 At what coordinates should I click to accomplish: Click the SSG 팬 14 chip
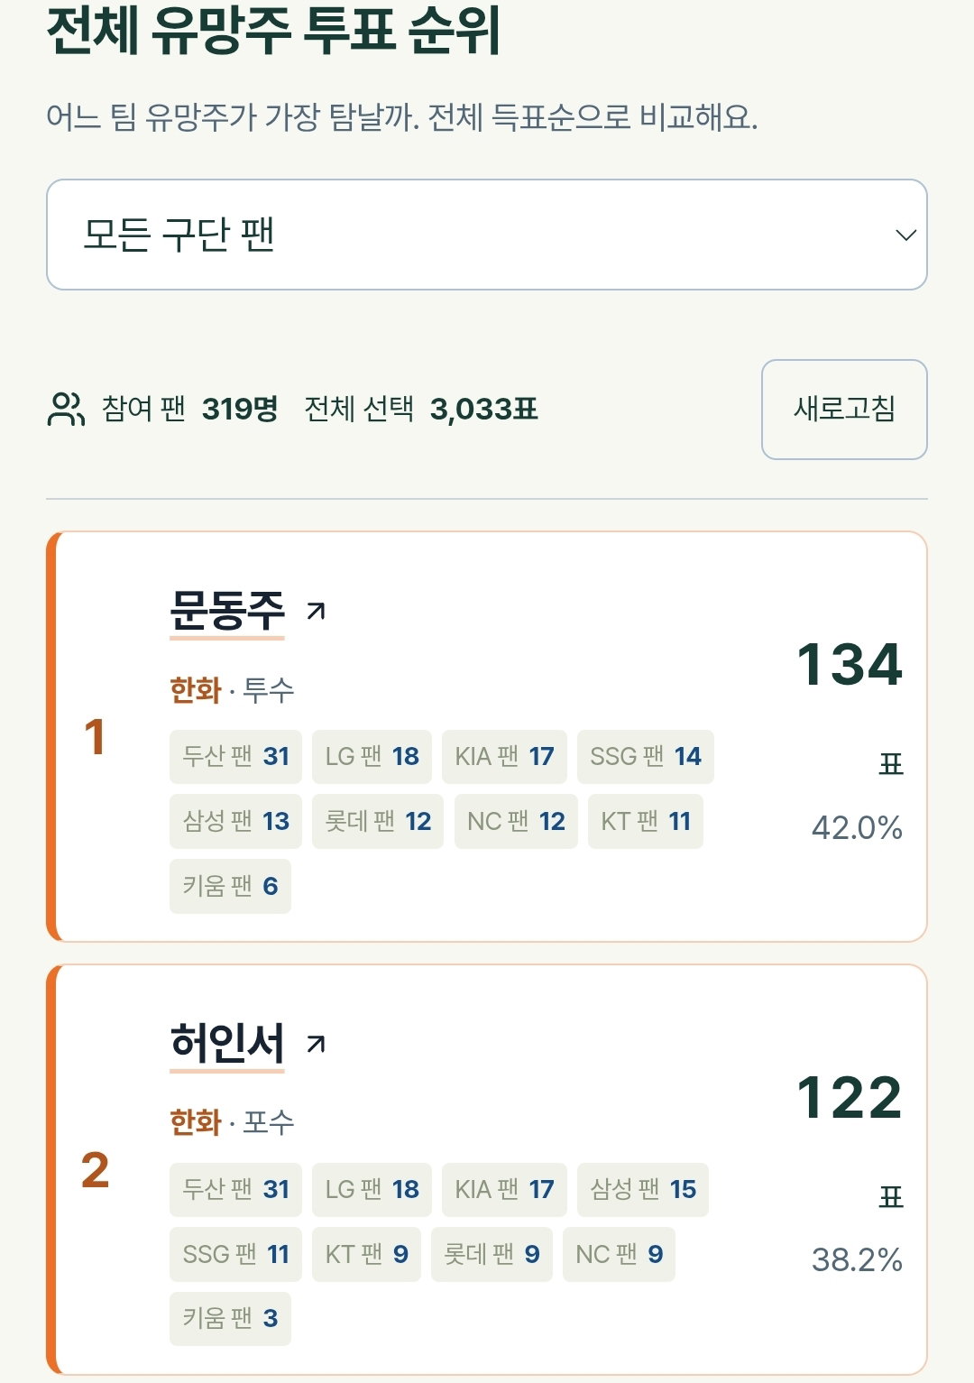click(x=646, y=757)
